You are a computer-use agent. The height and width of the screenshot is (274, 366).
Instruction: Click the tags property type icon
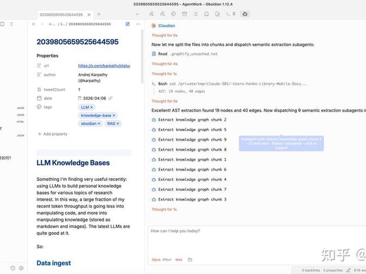(39, 107)
